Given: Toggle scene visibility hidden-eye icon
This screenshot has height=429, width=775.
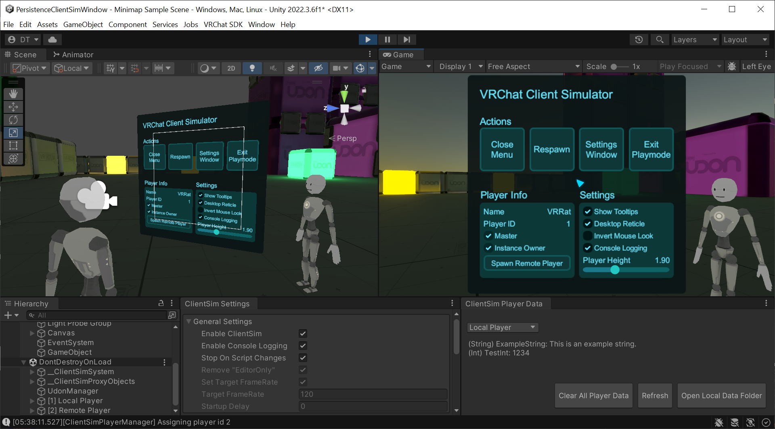Looking at the screenshot, I should 318,68.
